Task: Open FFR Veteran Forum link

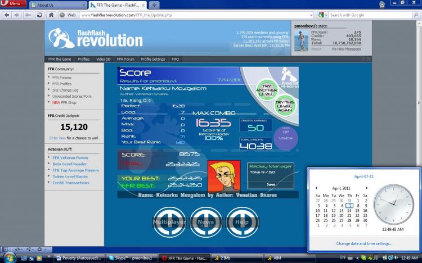Action: [70, 158]
